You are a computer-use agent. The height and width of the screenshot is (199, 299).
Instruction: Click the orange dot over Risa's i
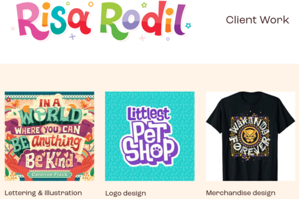pos(46,6)
